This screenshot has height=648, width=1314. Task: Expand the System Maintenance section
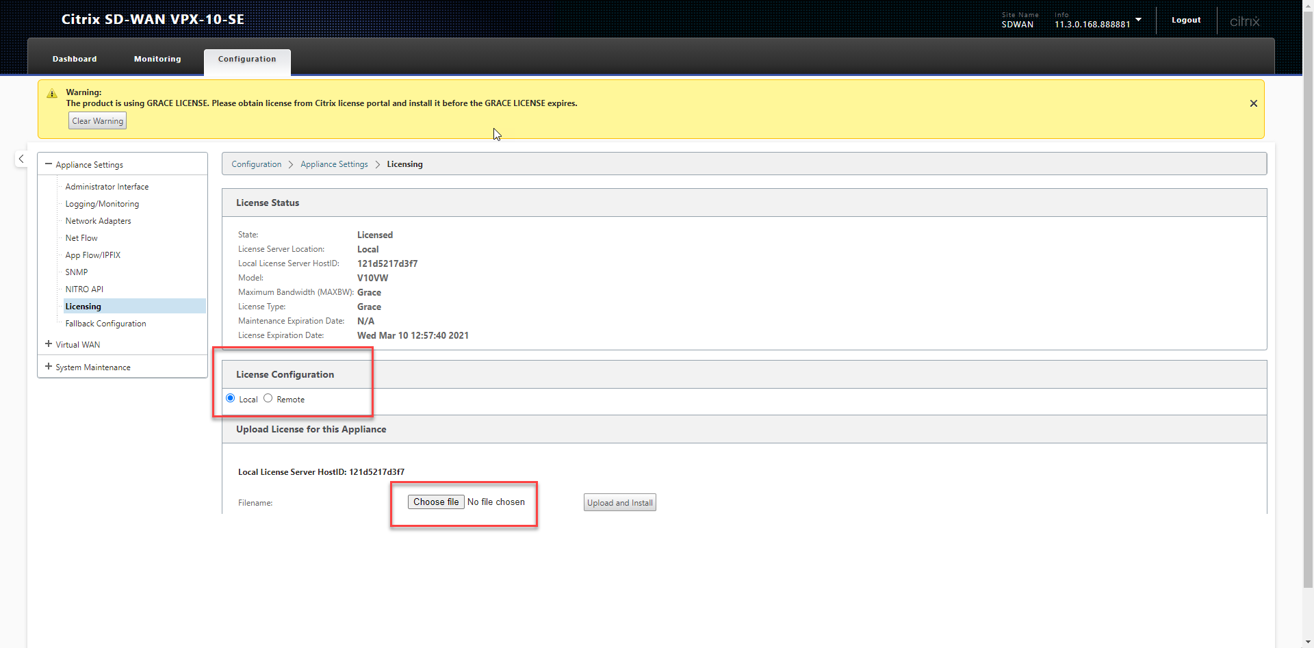pyautogui.click(x=49, y=367)
